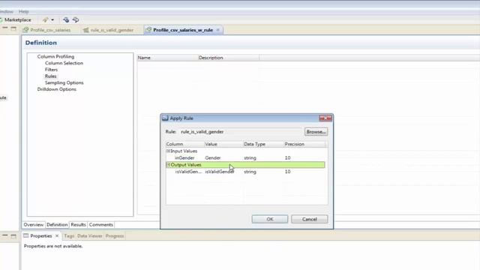This screenshot has height=270, width=480.
Task: Click the pen tool icon in toolbar
Action: pyautogui.click(x=46, y=20)
